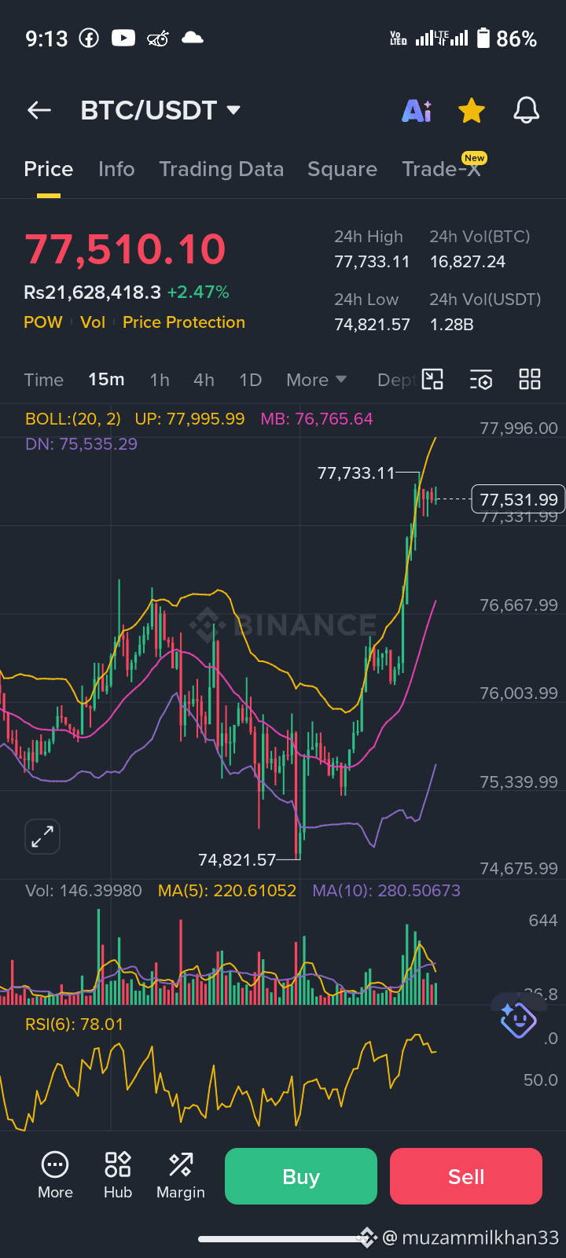Tap the 77,733.11 high marker on chart

356,473
